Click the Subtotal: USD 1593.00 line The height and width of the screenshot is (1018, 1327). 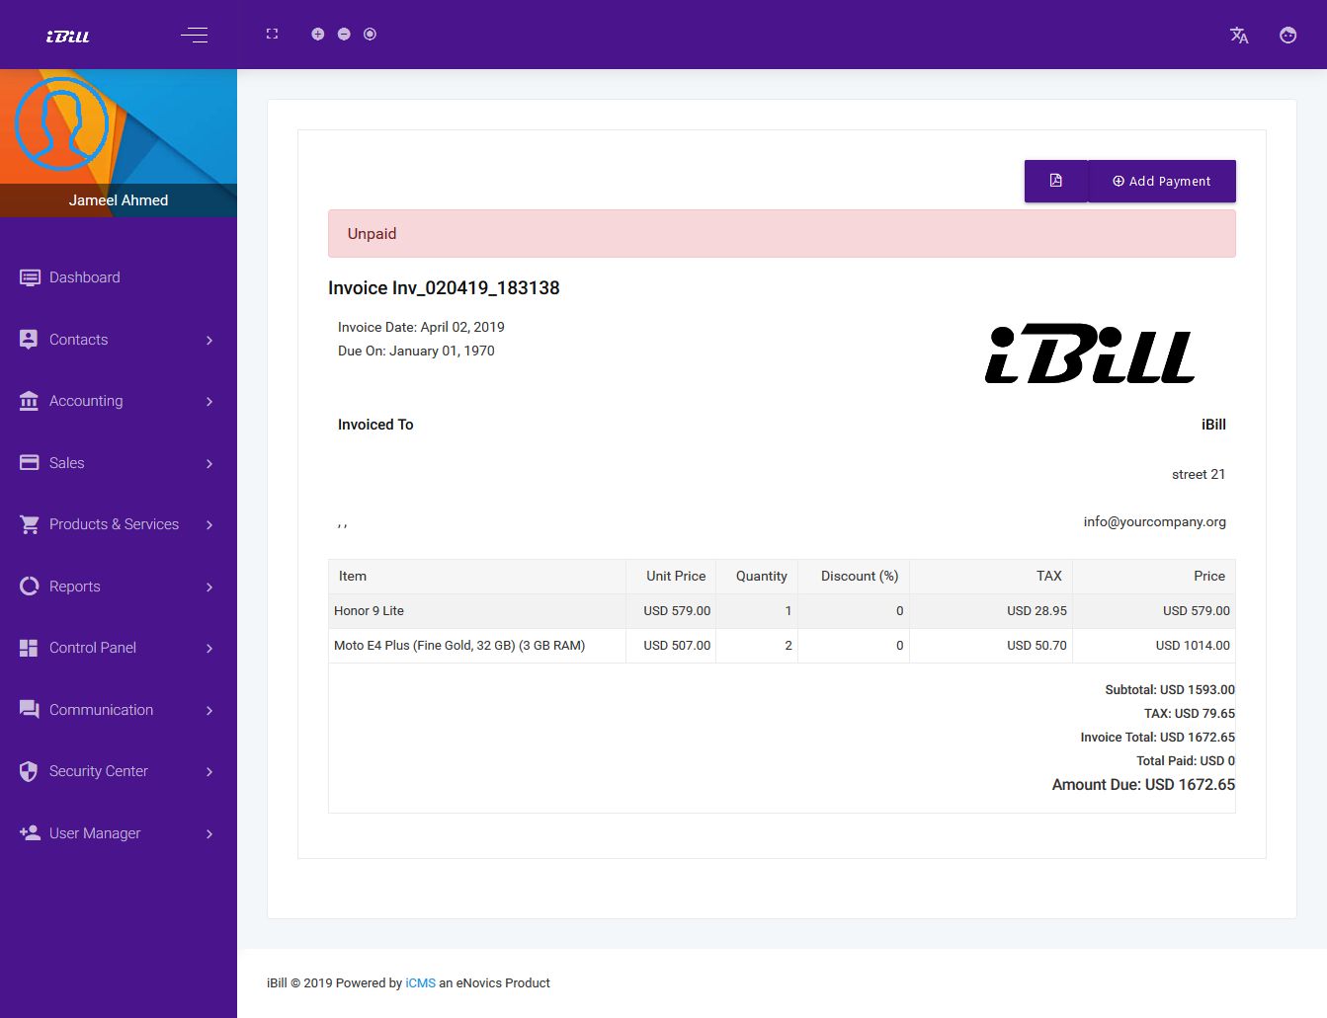tap(1170, 690)
